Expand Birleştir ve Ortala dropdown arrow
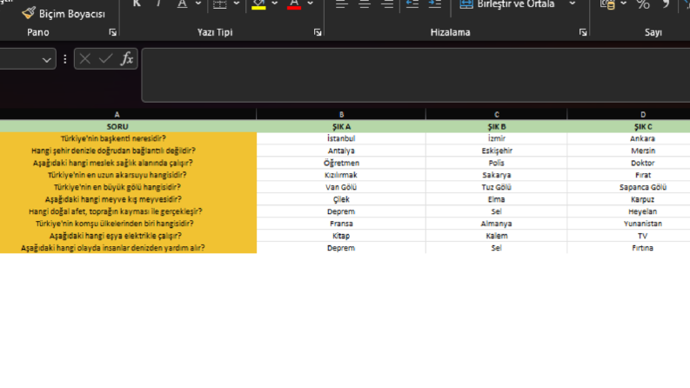690x388 pixels. (572, 4)
